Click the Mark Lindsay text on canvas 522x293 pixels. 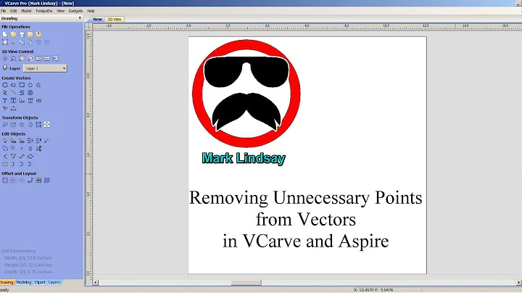coord(244,158)
